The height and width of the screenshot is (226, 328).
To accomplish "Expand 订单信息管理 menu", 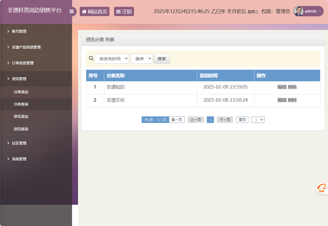I will tap(36, 63).
